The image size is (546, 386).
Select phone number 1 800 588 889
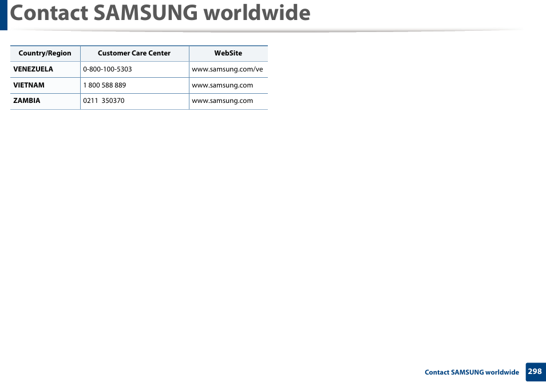pyautogui.click(x=105, y=85)
